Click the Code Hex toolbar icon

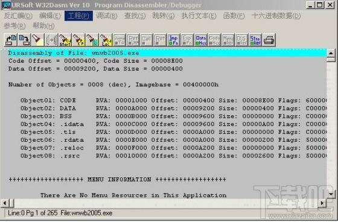pyautogui.click(x=214, y=40)
